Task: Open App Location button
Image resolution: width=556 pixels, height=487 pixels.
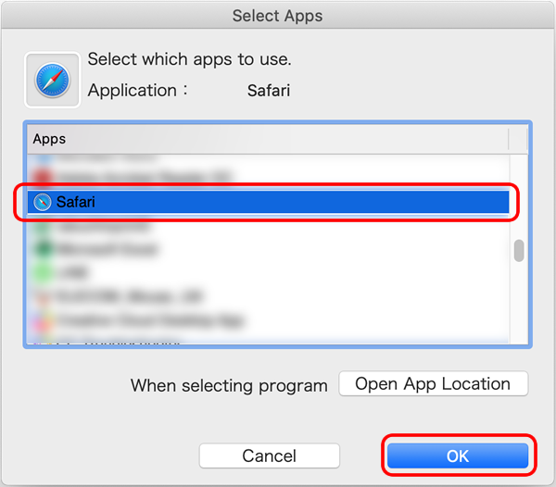Action: pyautogui.click(x=434, y=384)
